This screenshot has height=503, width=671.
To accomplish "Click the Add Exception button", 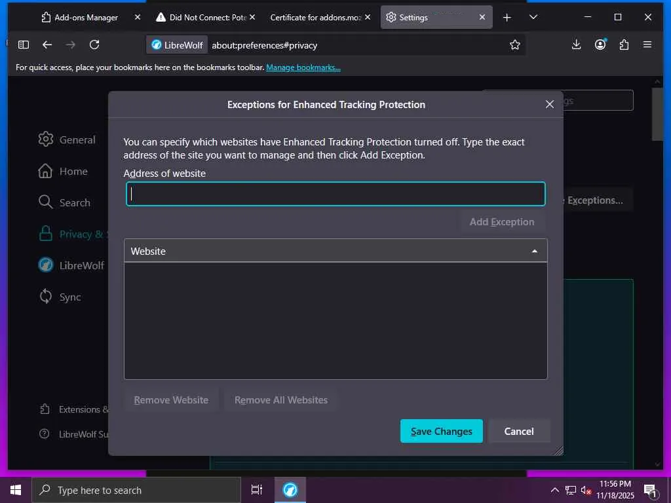I will coord(501,222).
